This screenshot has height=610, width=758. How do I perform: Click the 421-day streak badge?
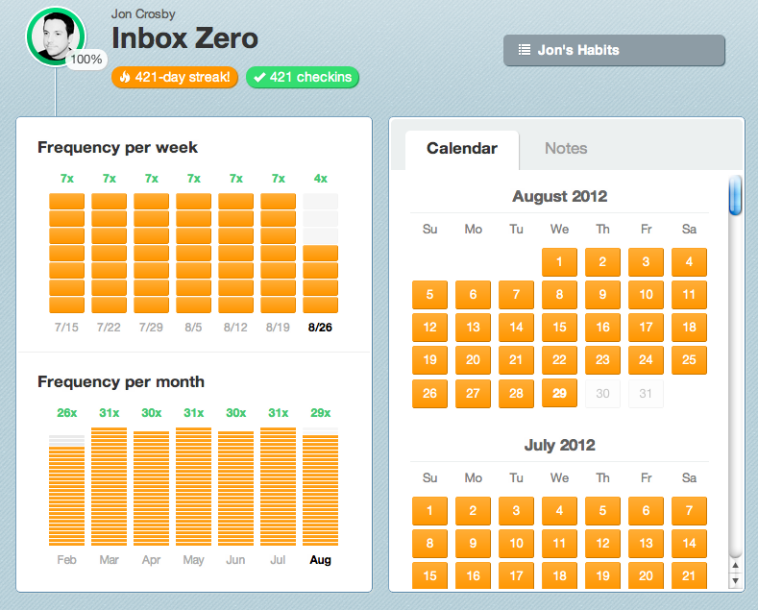(174, 77)
